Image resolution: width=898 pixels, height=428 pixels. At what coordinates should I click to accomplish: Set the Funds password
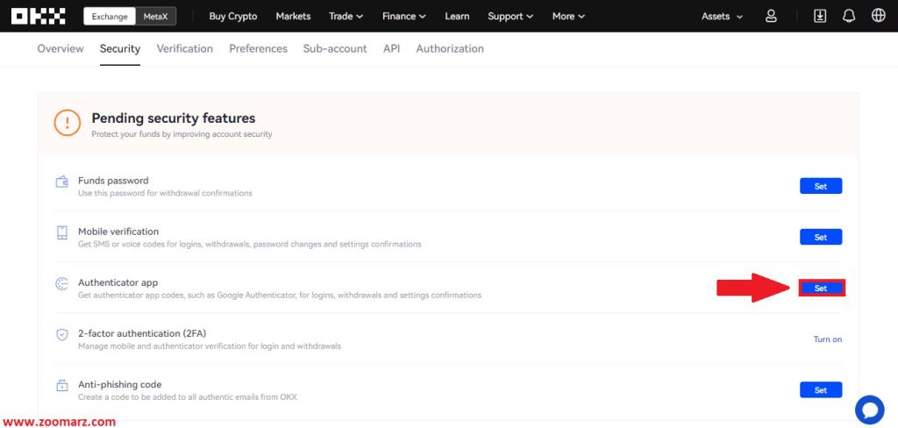(x=821, y=186)
